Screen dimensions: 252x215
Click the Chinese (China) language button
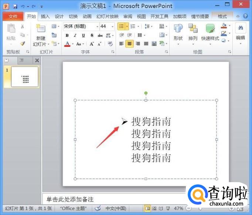click(x=116, y=208)
